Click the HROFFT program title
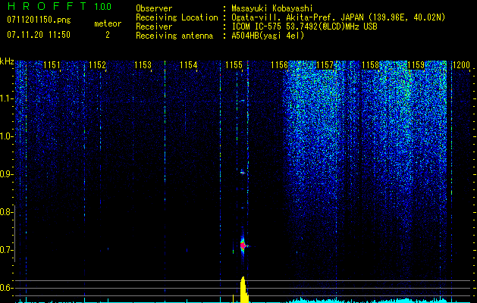Screen dimensions: 477x303 pyautogui.click(x=47, y=6)
